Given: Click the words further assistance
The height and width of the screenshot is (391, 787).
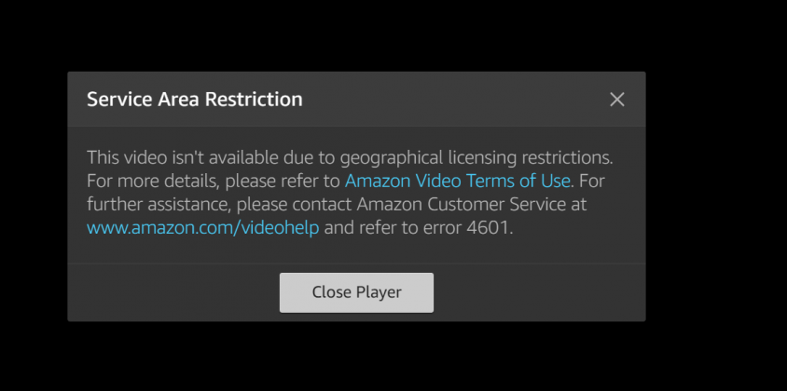Looking at the screenshot, I should 159,205.
